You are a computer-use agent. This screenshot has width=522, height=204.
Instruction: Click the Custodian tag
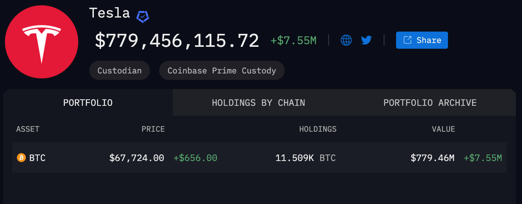(x=119, y=70)
